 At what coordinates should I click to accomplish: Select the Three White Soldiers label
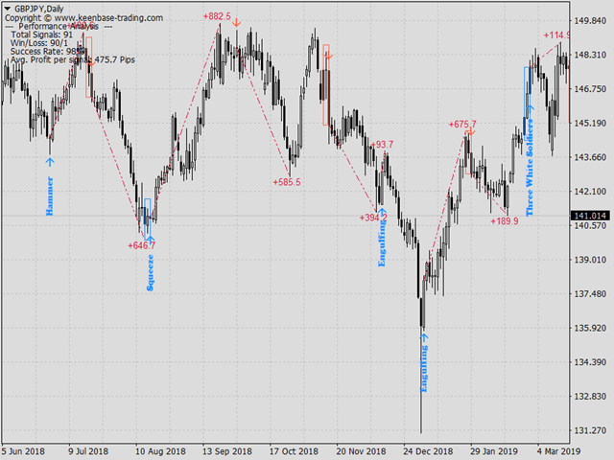[530, 168]
